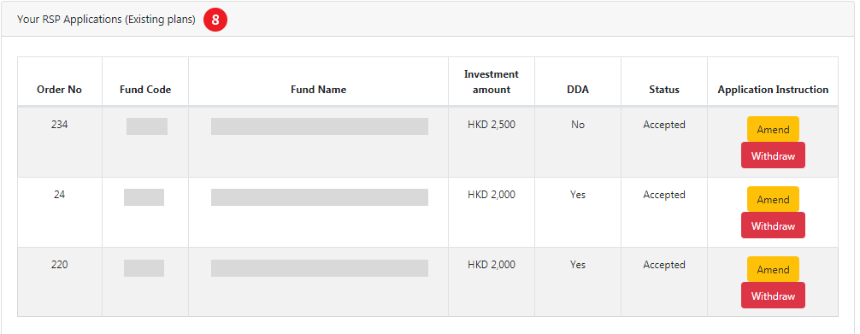Screen dimensions: 860x334
Task: Click the red number 8 badge
Action: (x=215, y=20)
